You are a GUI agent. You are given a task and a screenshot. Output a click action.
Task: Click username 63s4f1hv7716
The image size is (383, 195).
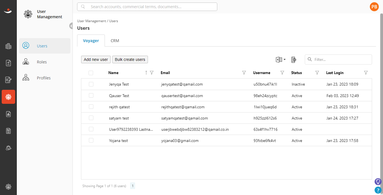coord(266,129)
